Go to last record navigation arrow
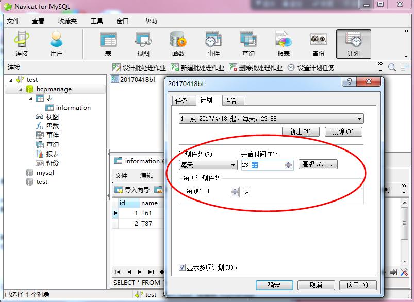This screenshot has height=302, width=414. tap(151, 272)
